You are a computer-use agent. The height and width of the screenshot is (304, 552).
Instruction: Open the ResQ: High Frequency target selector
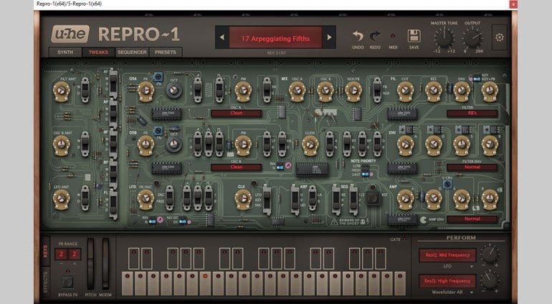click(447, 281)
